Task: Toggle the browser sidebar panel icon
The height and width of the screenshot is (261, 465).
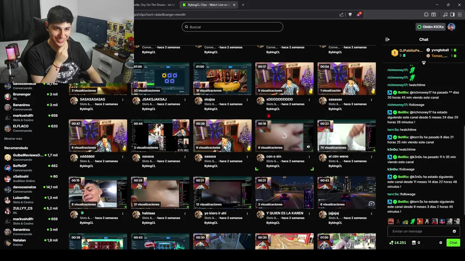Action: 452,14
